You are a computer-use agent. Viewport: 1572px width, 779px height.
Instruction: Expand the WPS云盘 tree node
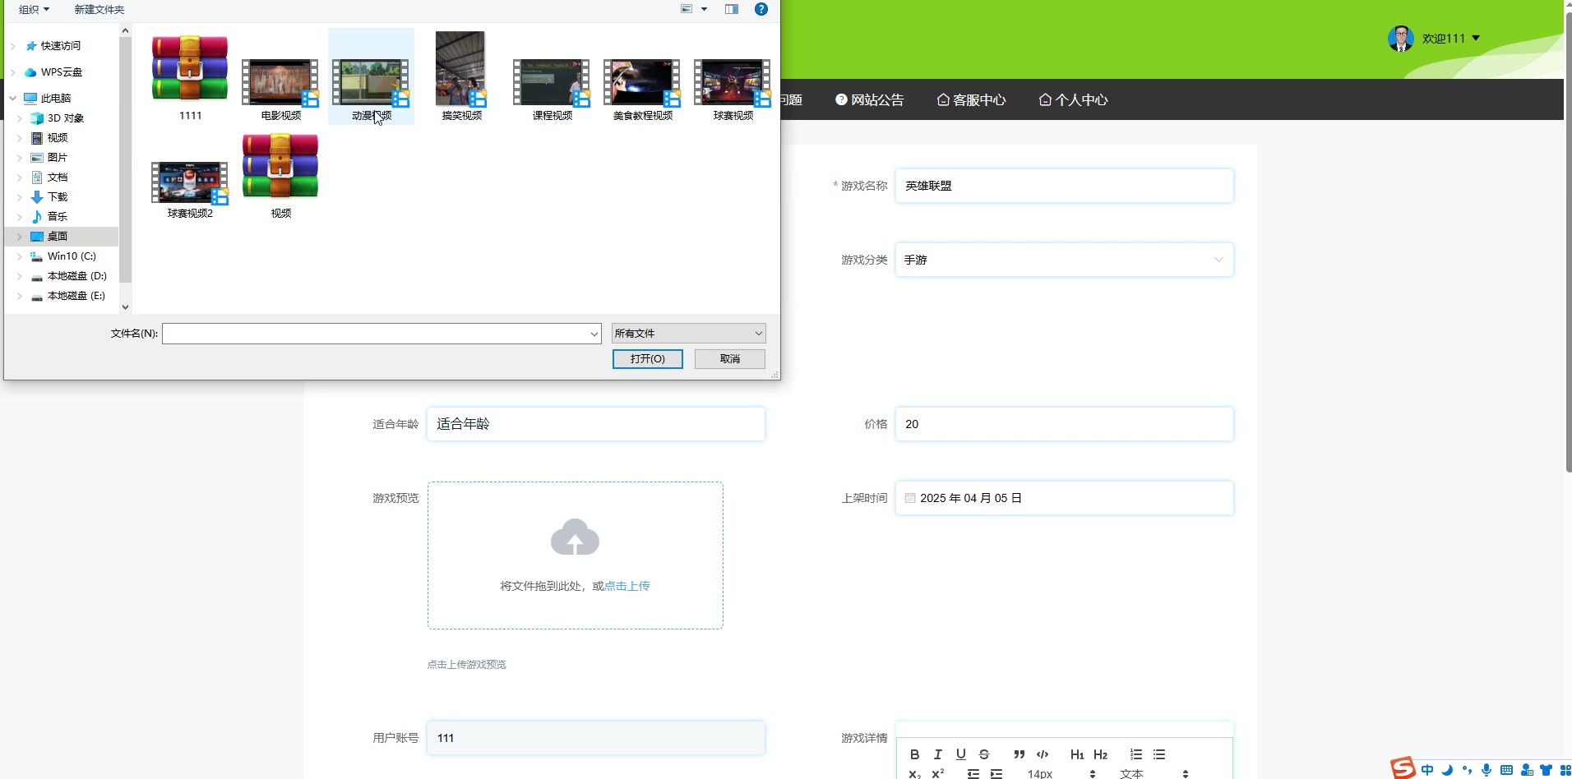13,72
